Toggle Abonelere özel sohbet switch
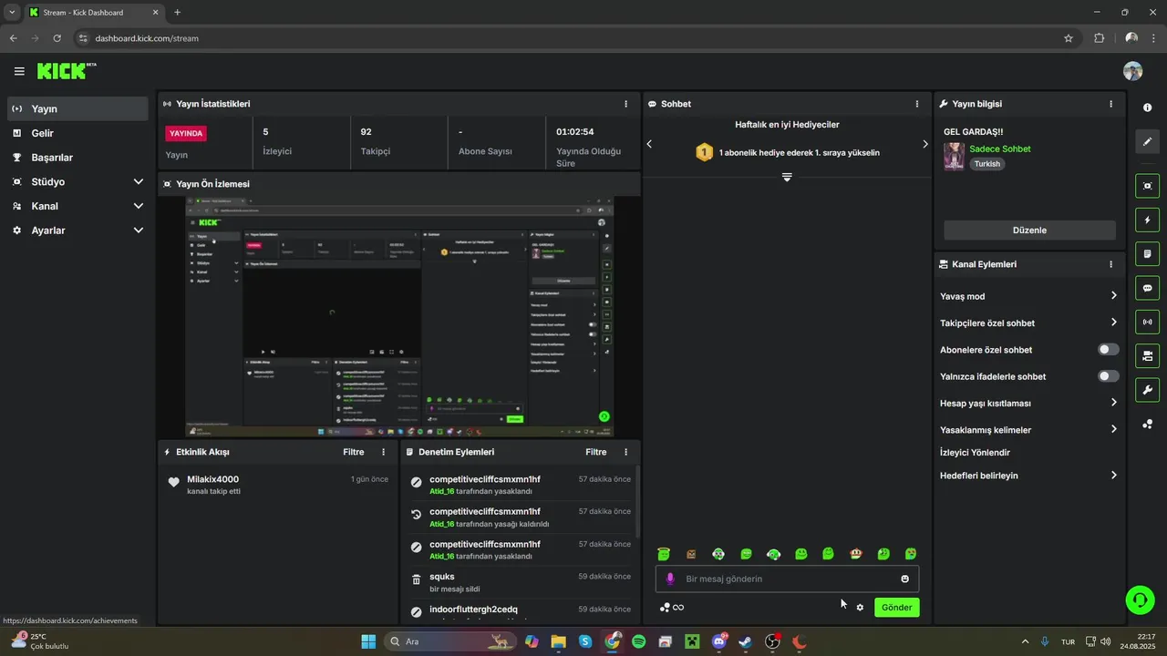The width and height of the screenshot is (1167, 656). click(x=1108, y=350)
